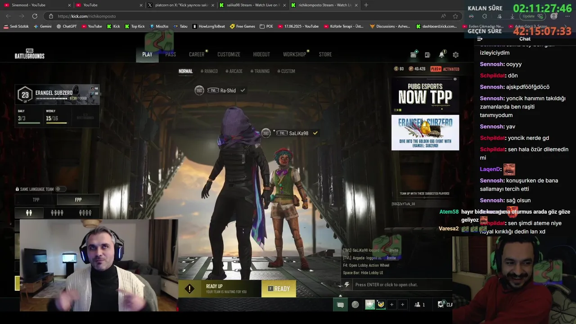
Task: Open the CUSTOMIZE tab
Action: [229, 54]
